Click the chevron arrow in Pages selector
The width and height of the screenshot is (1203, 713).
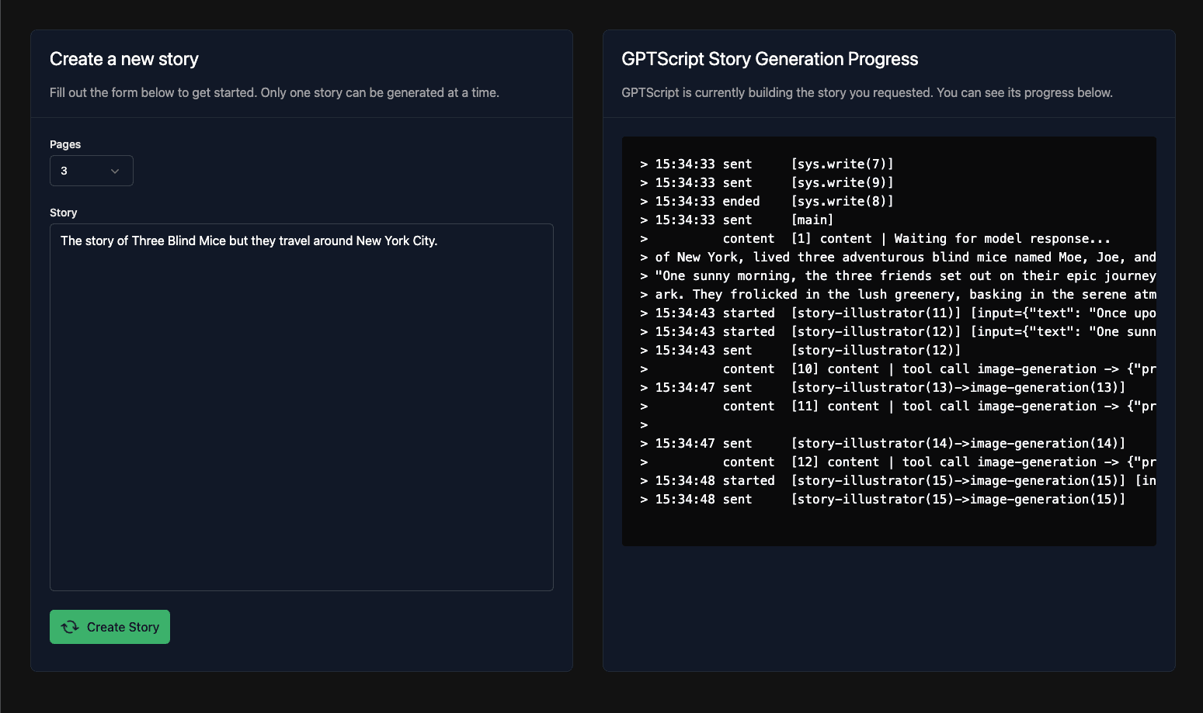click(115, 171)
